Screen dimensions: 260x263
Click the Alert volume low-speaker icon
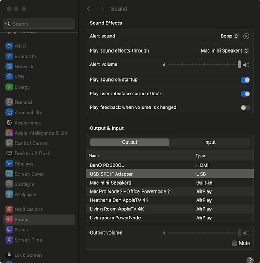click(x=164, y=65)
